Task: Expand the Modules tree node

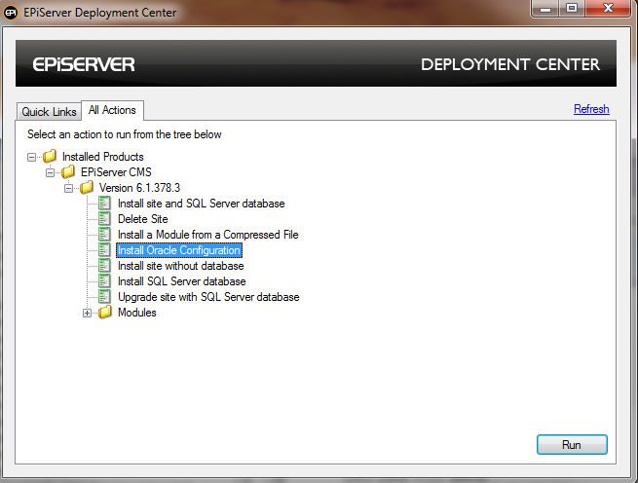Action: (87, 313)
